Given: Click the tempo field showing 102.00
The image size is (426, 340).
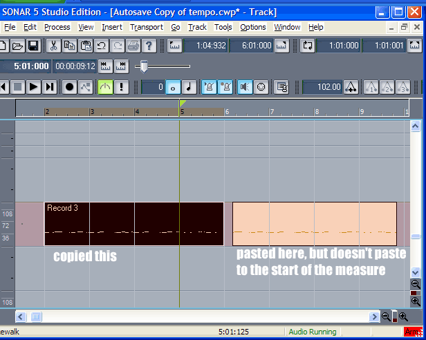Looking at the screenshot, I should coord(322,87).
